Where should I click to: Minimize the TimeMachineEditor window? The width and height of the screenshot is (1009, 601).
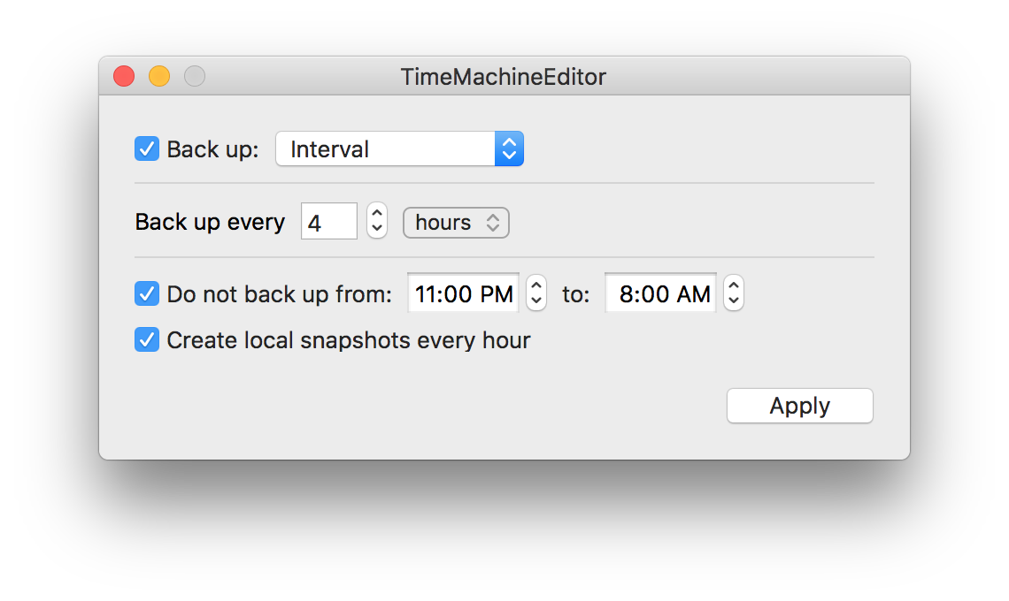pyautogui.click(x=159, y=77)
